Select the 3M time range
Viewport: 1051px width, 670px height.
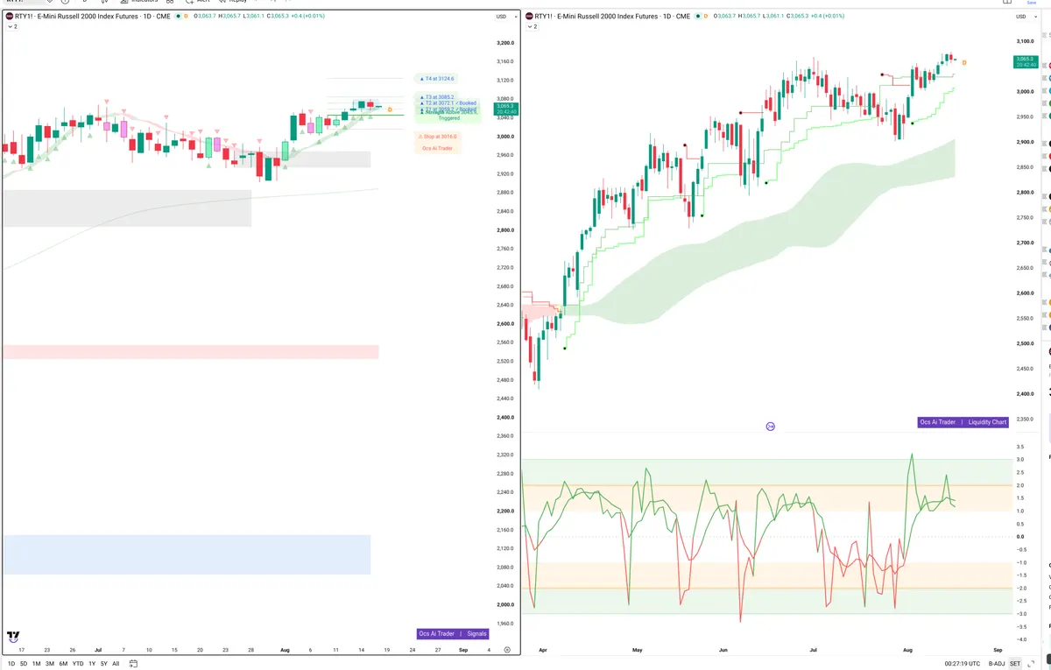click(x=50, y=664)
